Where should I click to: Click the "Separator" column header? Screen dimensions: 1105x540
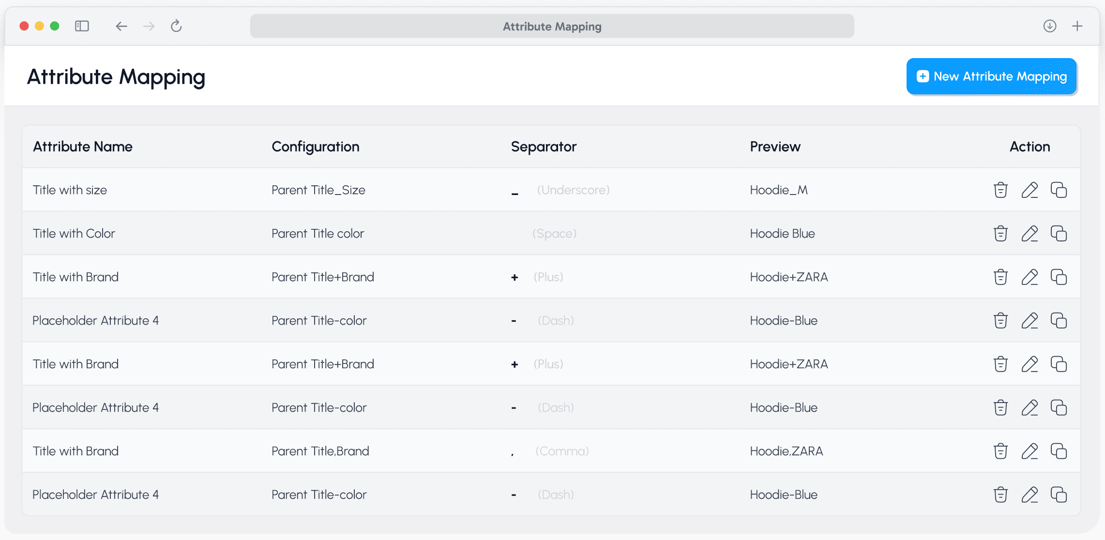point(544,147)
